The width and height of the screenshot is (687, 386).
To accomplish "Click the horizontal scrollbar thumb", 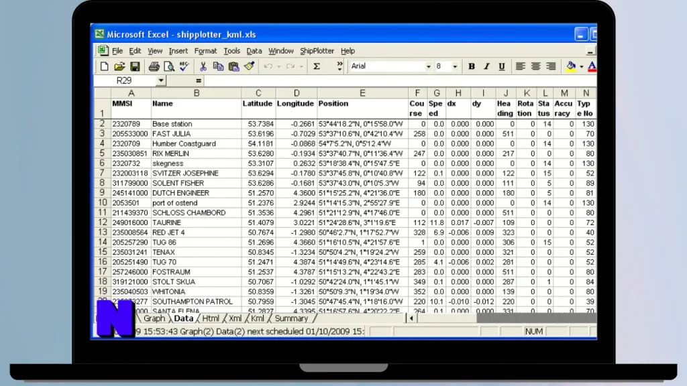I will 446,318.
